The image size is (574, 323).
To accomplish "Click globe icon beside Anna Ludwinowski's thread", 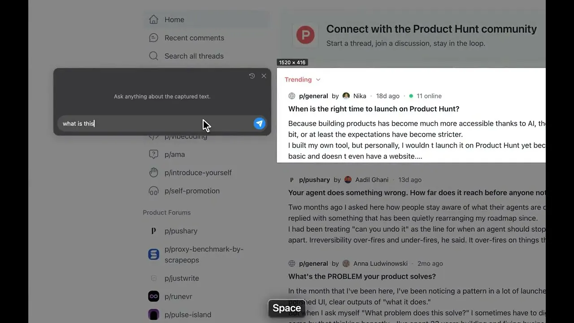I will tap(292, 264).
